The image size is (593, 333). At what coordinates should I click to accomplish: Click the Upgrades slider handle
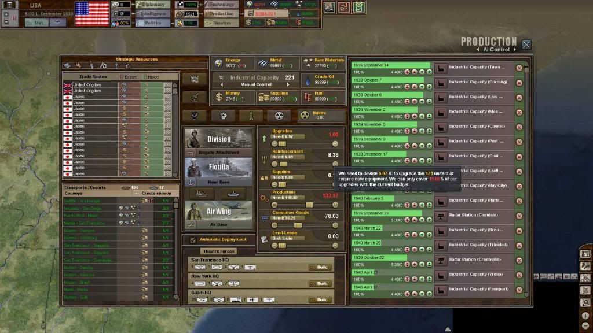(x=282, y=144)
